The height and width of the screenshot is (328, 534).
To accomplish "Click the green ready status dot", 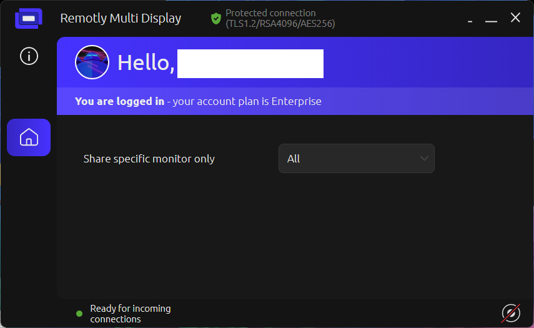I will click(79, 314).
